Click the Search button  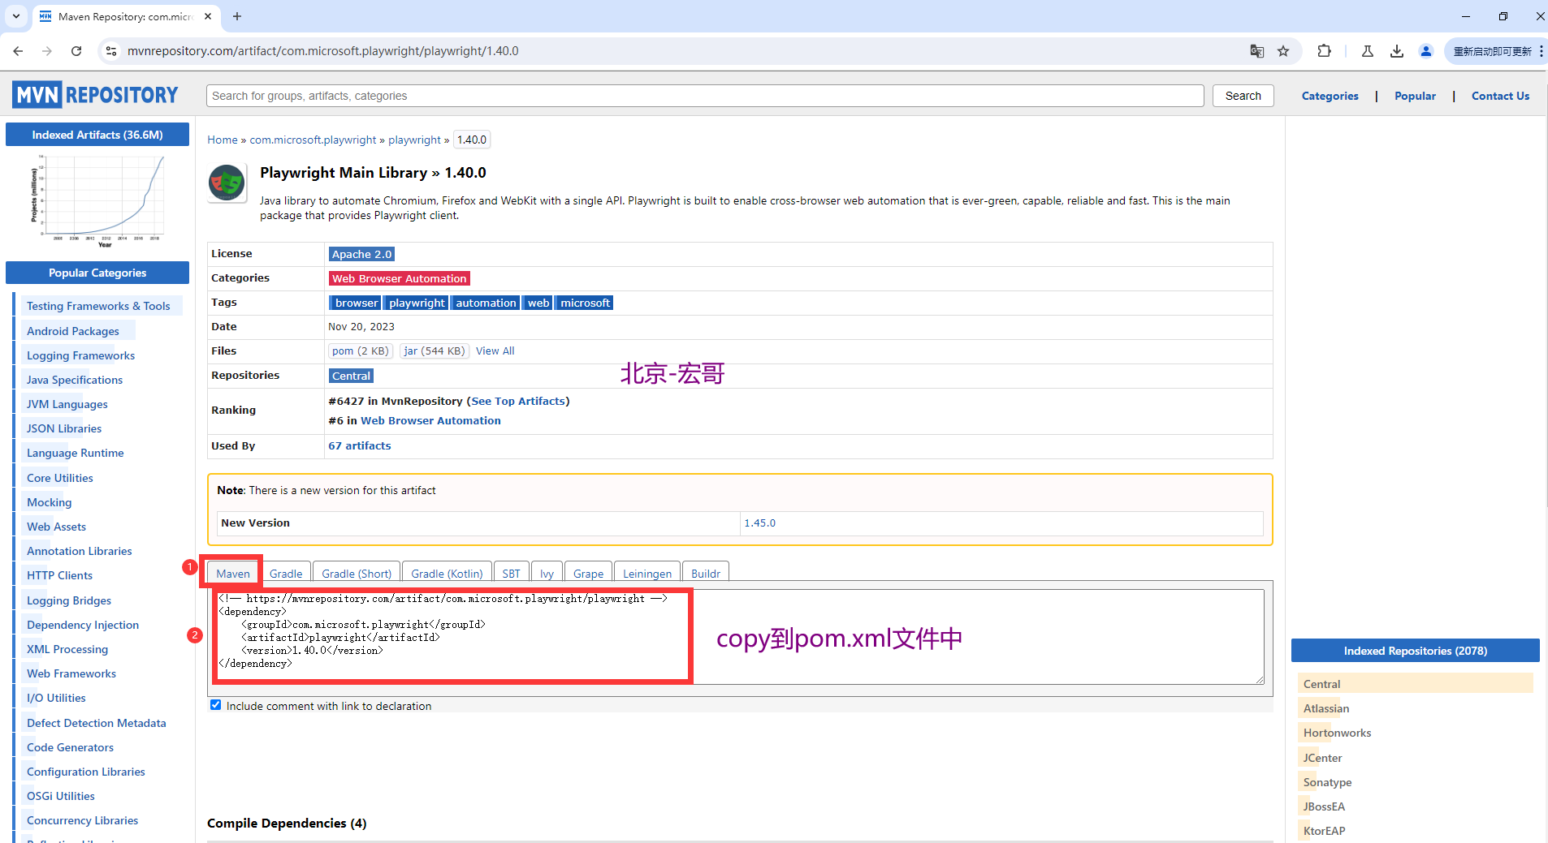point(1243,96)
